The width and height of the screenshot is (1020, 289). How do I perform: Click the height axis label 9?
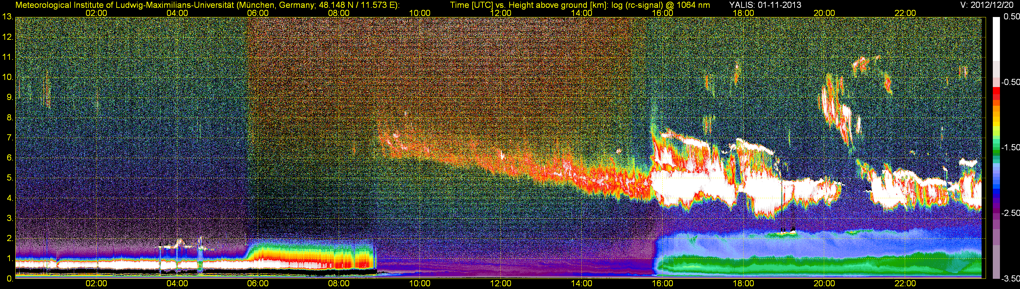[x=10, y=97]
